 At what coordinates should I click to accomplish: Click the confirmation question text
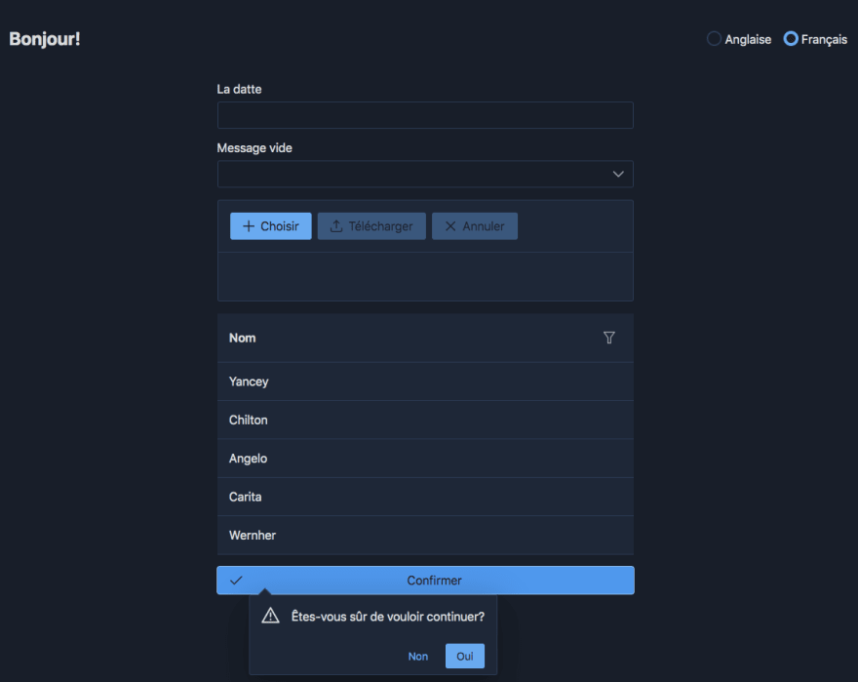tap(388, 617)
